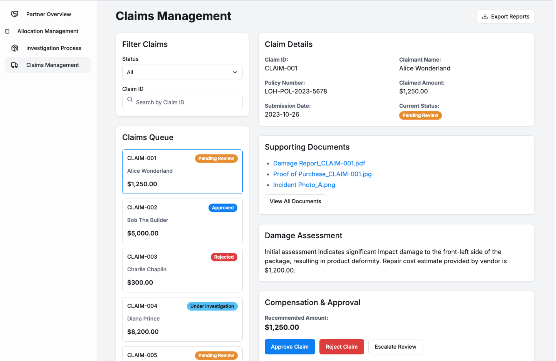Screen dimensions: 556x361
Task: Click the Allocation Management clipboard icon
Action: click(x=8, y=31)
